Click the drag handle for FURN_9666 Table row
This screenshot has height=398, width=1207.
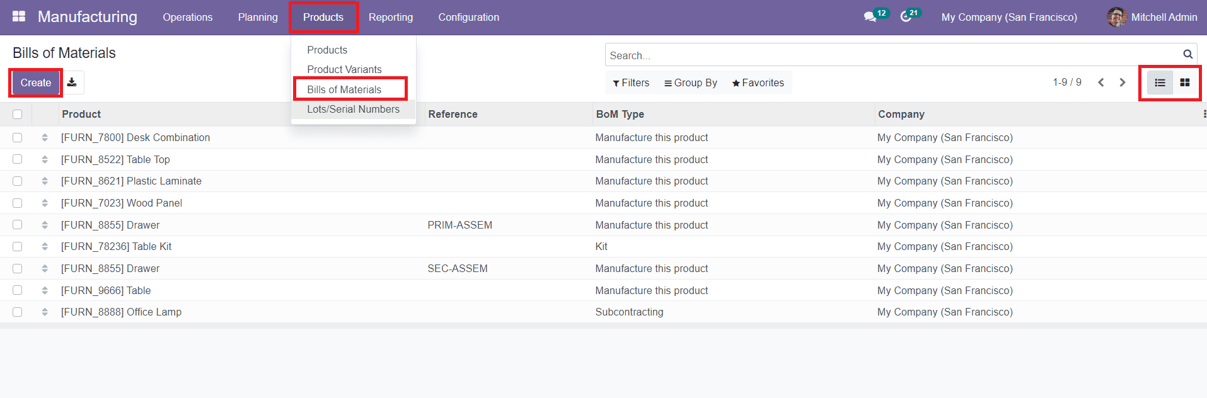tap(45, 290)
